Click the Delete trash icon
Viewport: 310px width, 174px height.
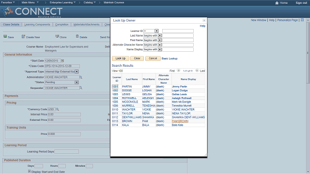(x=77, y=36)
